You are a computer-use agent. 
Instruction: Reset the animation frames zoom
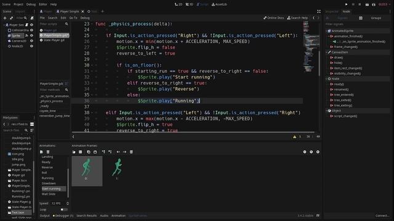[x=311, y=152]
